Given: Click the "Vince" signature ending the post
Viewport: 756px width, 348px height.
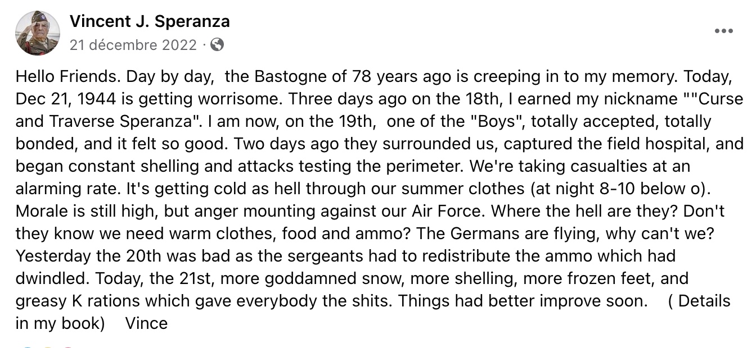Looking at the screenshot, I should [x=146, y=323].
